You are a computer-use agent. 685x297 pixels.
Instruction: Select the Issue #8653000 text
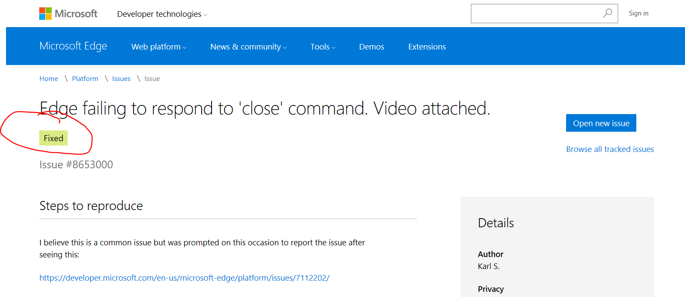click(76, 164)
